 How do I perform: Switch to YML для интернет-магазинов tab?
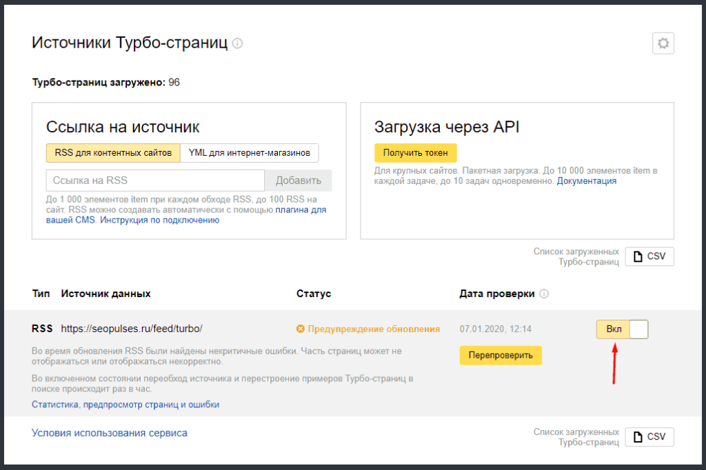[250, 152]
